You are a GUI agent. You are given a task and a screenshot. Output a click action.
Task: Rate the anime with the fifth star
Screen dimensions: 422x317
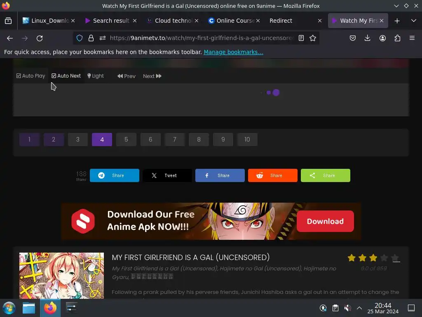click(x=395, y=258)
